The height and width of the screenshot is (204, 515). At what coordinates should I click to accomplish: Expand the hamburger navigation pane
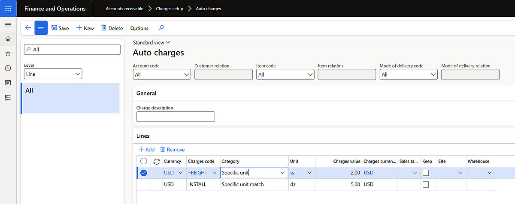coord(8,25)
